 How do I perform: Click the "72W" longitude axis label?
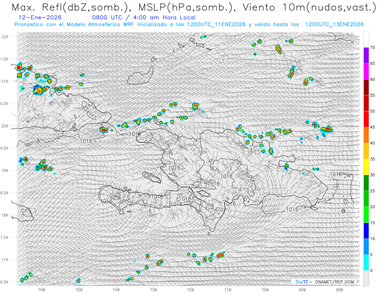click(x=190, y=289)
